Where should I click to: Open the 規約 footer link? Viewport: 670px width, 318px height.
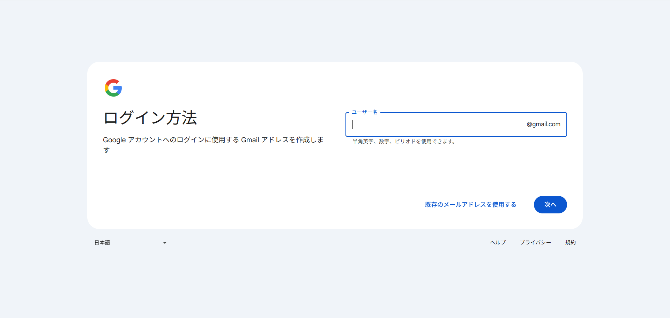571,243
